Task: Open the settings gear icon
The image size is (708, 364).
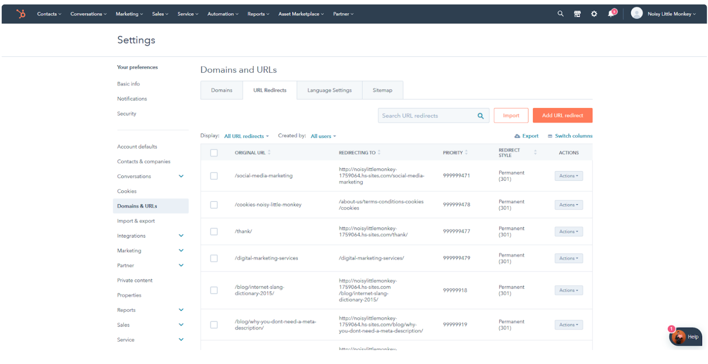Action: [594, 14]
